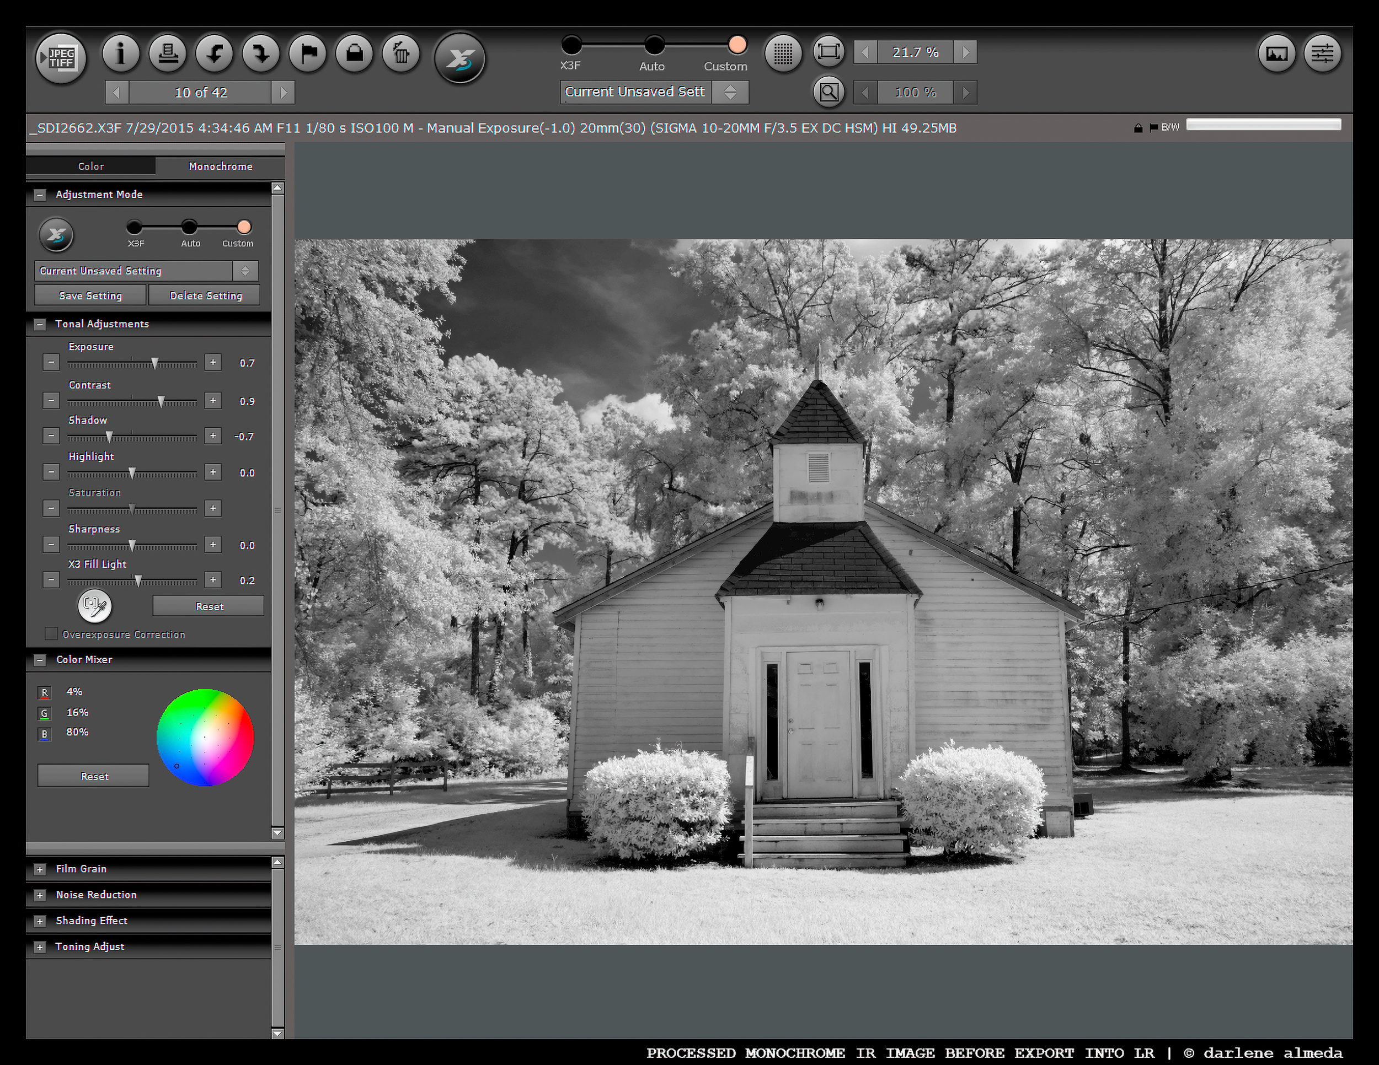
Task: Click the Delete Setting button
Action: (205, 295)
